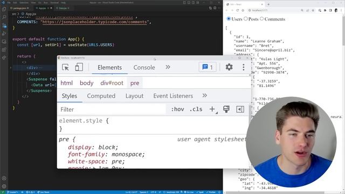Open the browser profile avatar
Screen dimensions: 345x194
336,10
